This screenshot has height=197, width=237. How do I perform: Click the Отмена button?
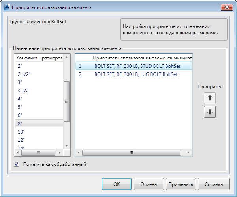coord(149,184)
